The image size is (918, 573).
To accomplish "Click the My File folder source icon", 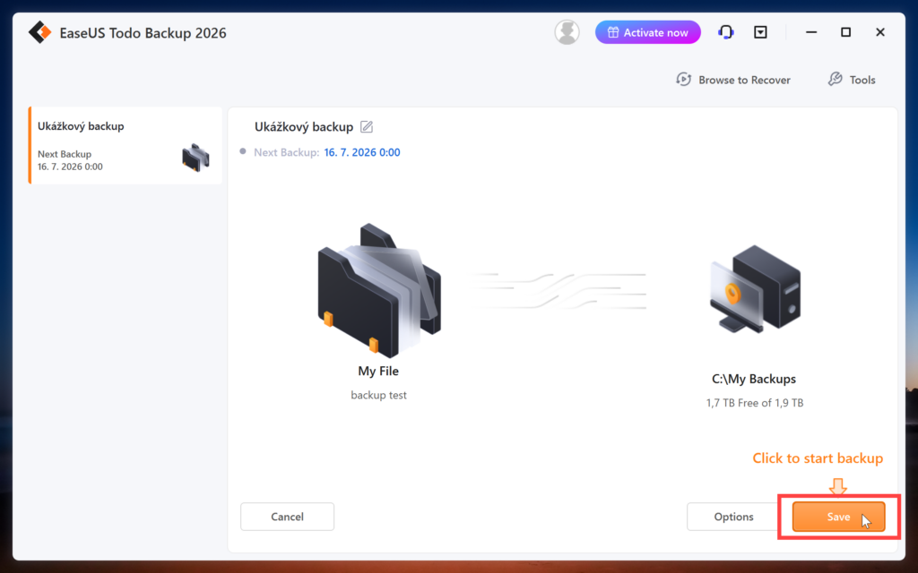I will (379, 290).
